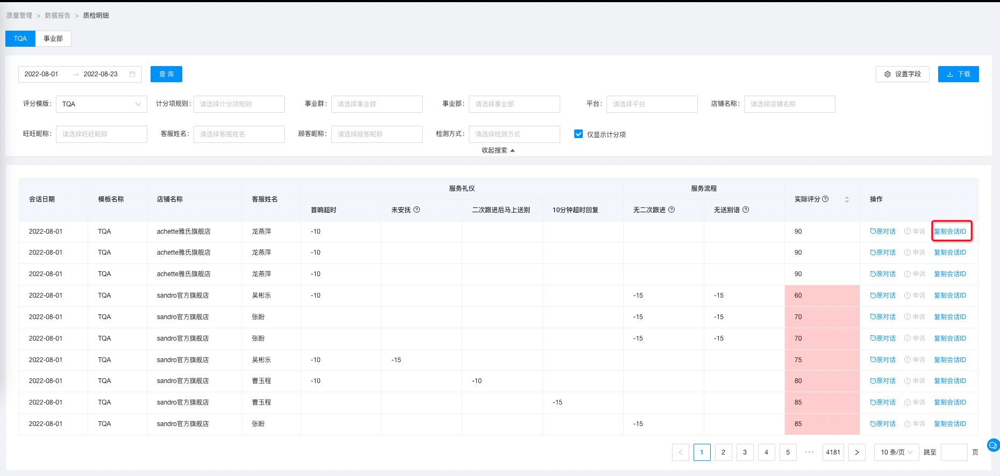Click 服务礼仪 group header

[x=462, y=189]
